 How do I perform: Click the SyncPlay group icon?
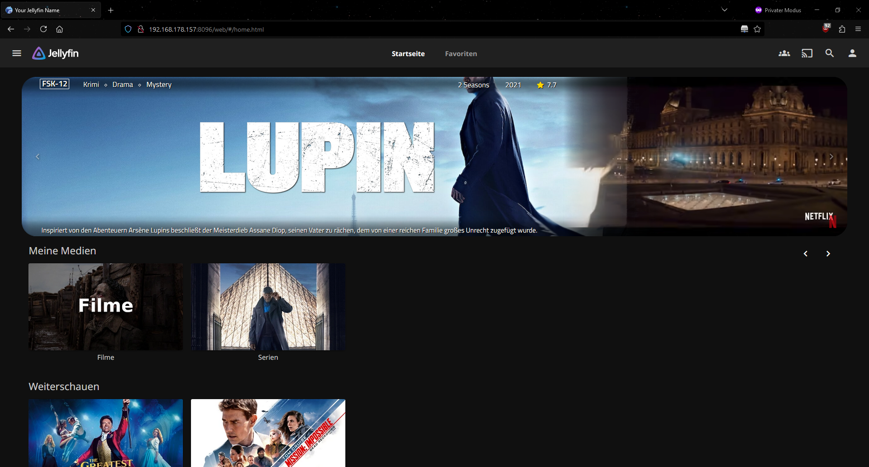[784, 53]
